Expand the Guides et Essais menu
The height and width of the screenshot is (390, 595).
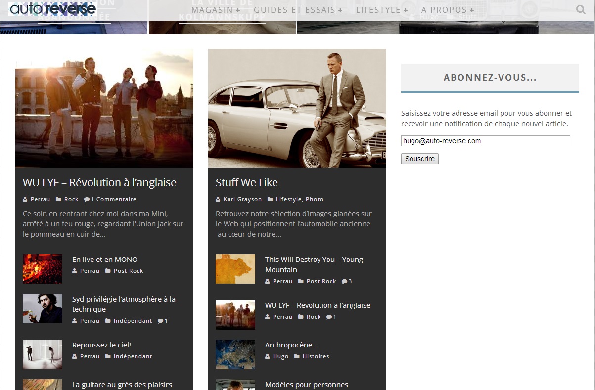(298, 10)
